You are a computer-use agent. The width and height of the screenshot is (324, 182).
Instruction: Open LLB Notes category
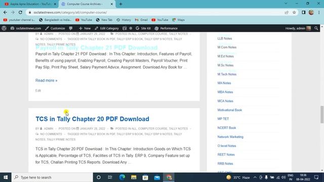point(225,38)
